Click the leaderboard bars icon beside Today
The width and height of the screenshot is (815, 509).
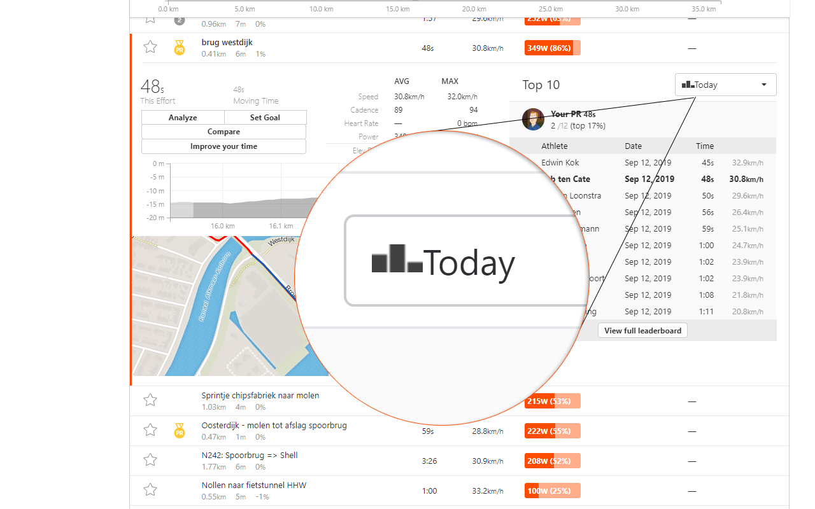click(688, 85)
